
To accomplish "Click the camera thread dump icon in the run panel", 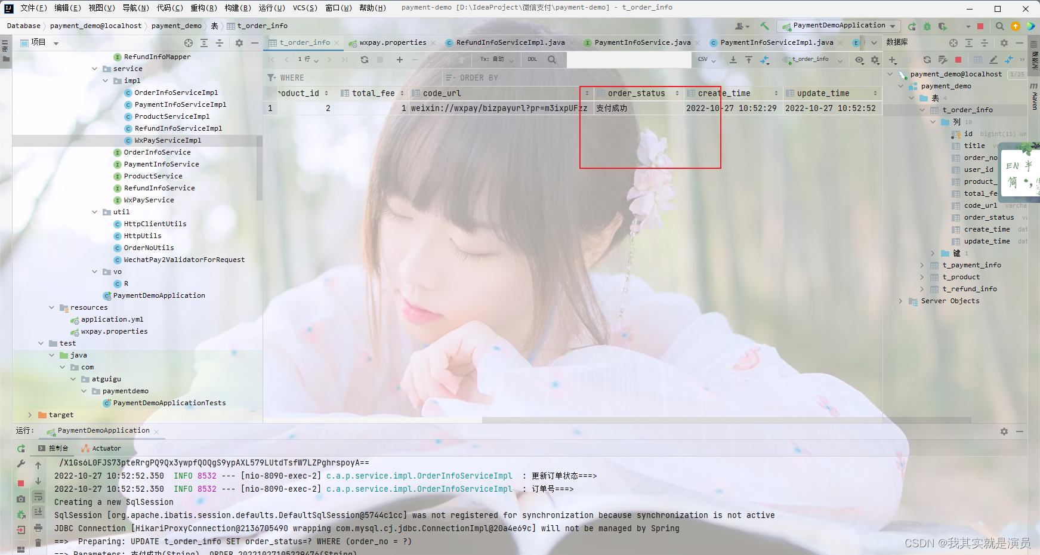I will coord(21,499).
